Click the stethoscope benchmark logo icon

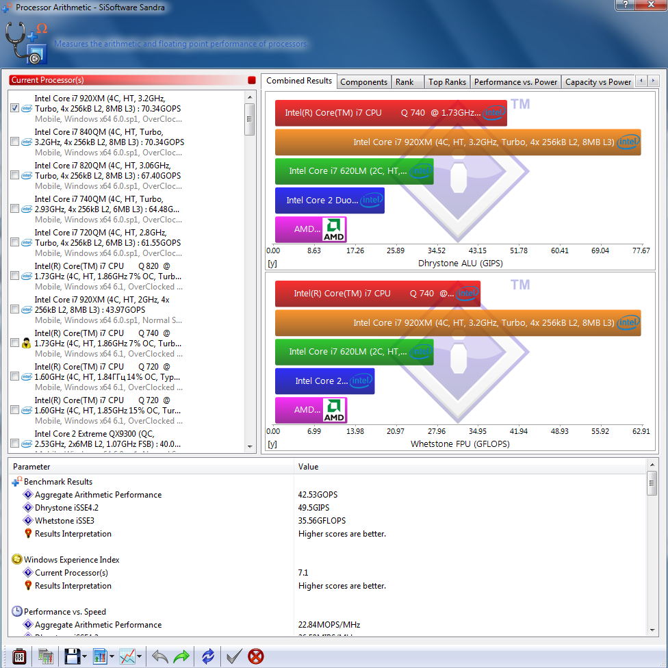point(27,43)
